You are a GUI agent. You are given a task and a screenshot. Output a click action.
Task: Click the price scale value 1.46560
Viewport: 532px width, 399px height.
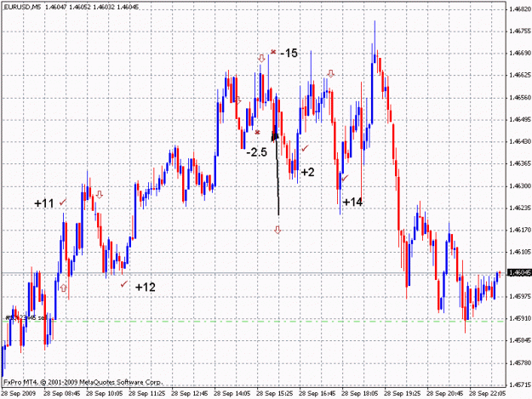coord(519,98)
